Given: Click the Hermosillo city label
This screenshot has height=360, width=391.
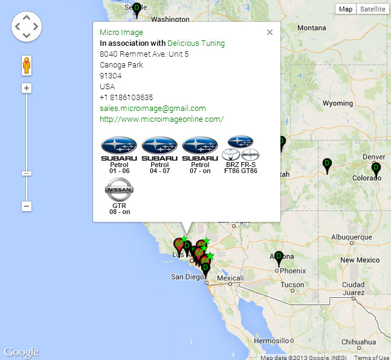Looking at the screenshot, I should pos(271,341).
